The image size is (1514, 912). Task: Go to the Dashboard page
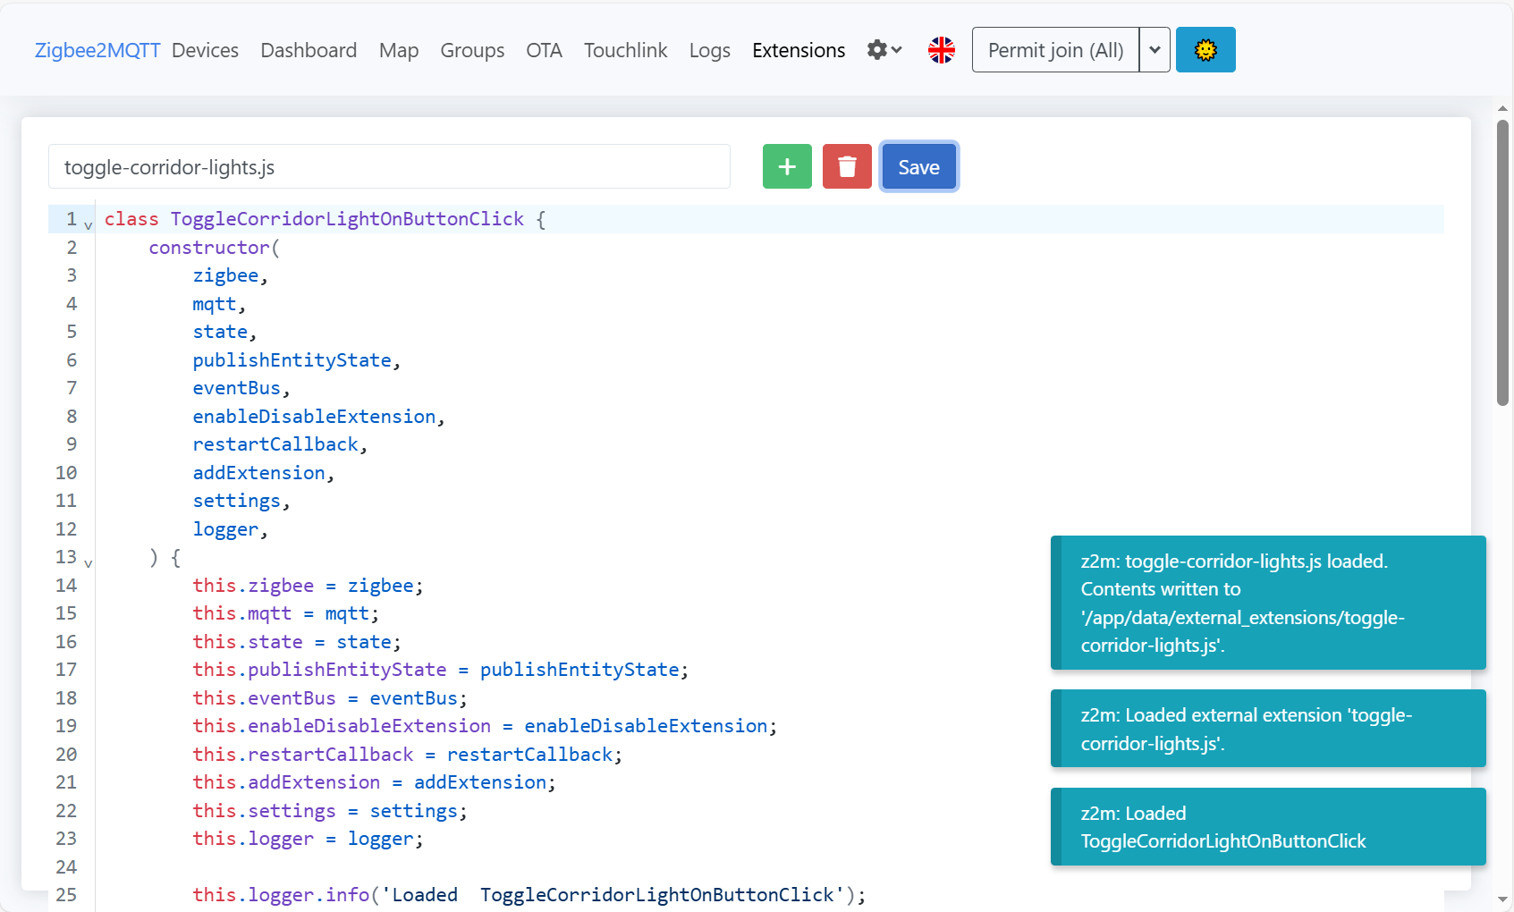(309, 50)
